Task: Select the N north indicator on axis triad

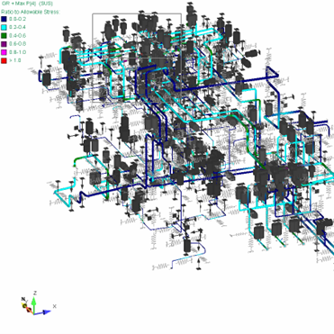Action: click(x=23, y=299)
